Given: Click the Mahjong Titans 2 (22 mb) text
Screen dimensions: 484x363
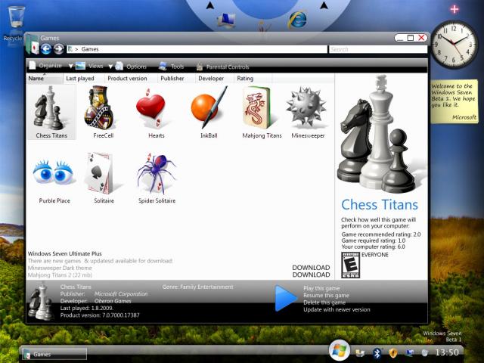Looking at the screenshot, I should click(x=60, y=275).
